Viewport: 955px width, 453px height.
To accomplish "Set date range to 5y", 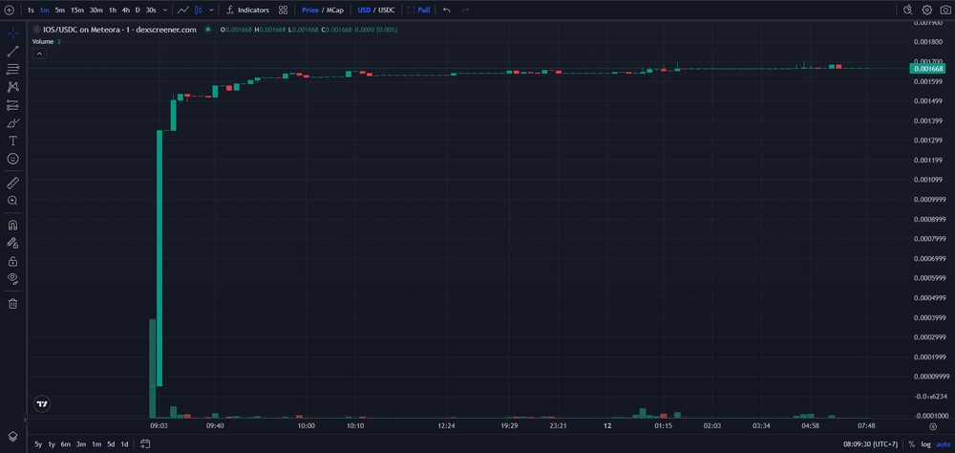I will point(38,444).
